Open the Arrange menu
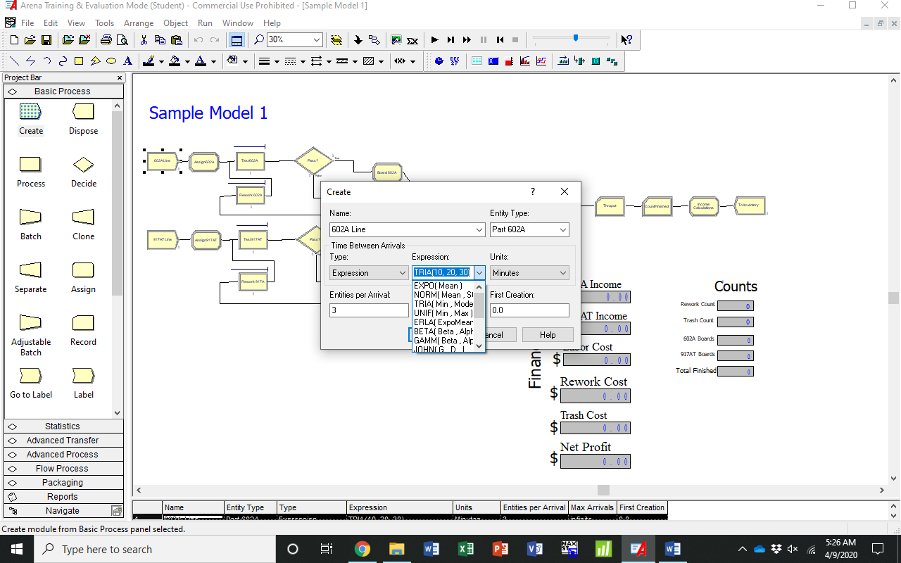The image size is (901, 563). click(139, 23)
